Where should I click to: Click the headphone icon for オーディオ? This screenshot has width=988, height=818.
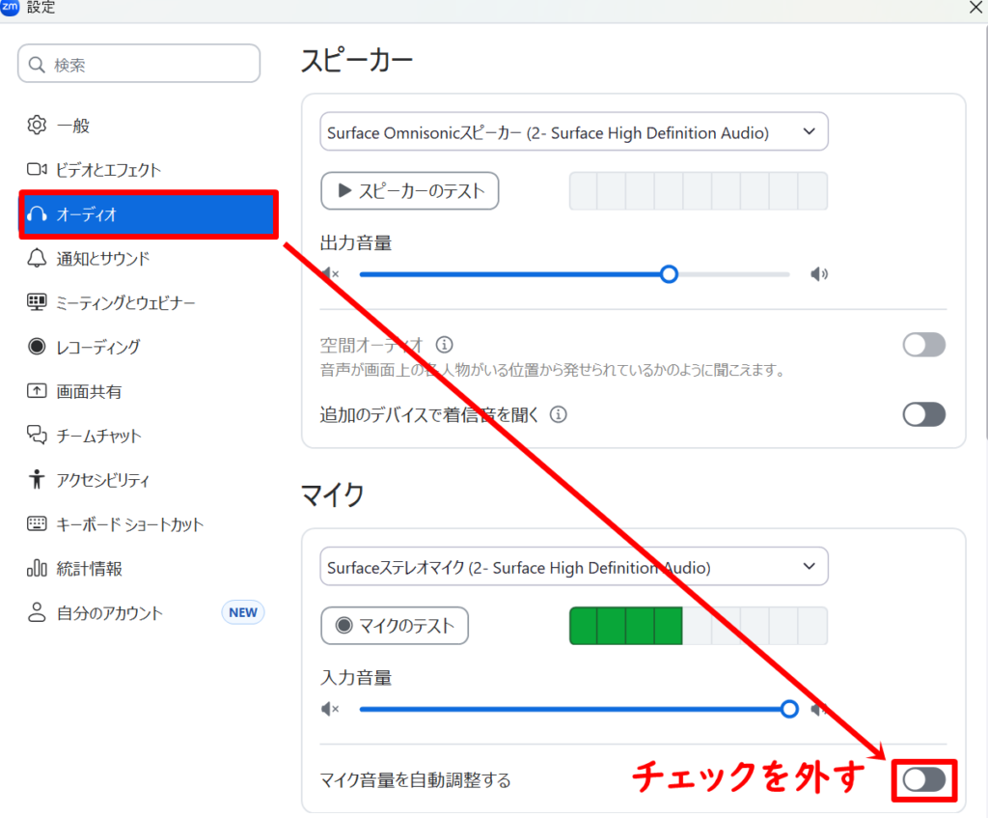(x=36, y=213)
